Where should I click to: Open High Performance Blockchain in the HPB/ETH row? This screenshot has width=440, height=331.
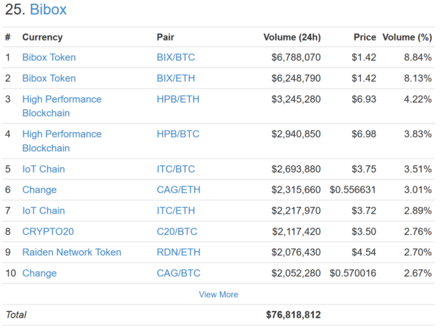point(62,106)
